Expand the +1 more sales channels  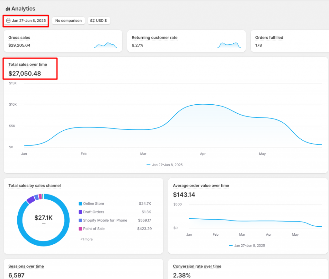click(86, 239)
